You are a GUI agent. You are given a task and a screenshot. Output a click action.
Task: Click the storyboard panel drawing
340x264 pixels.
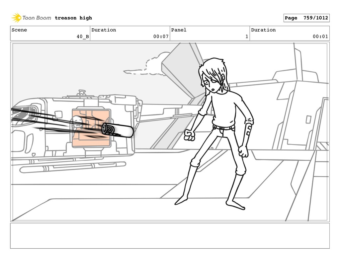pos(170,132)
